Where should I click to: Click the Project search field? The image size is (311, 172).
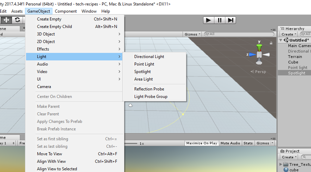(x=306, y=157)
